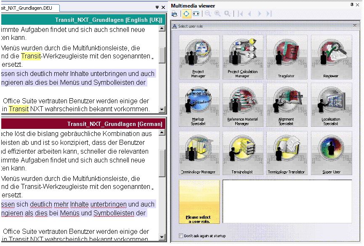
Task: Click the white role description box
Action: point(287,202)
